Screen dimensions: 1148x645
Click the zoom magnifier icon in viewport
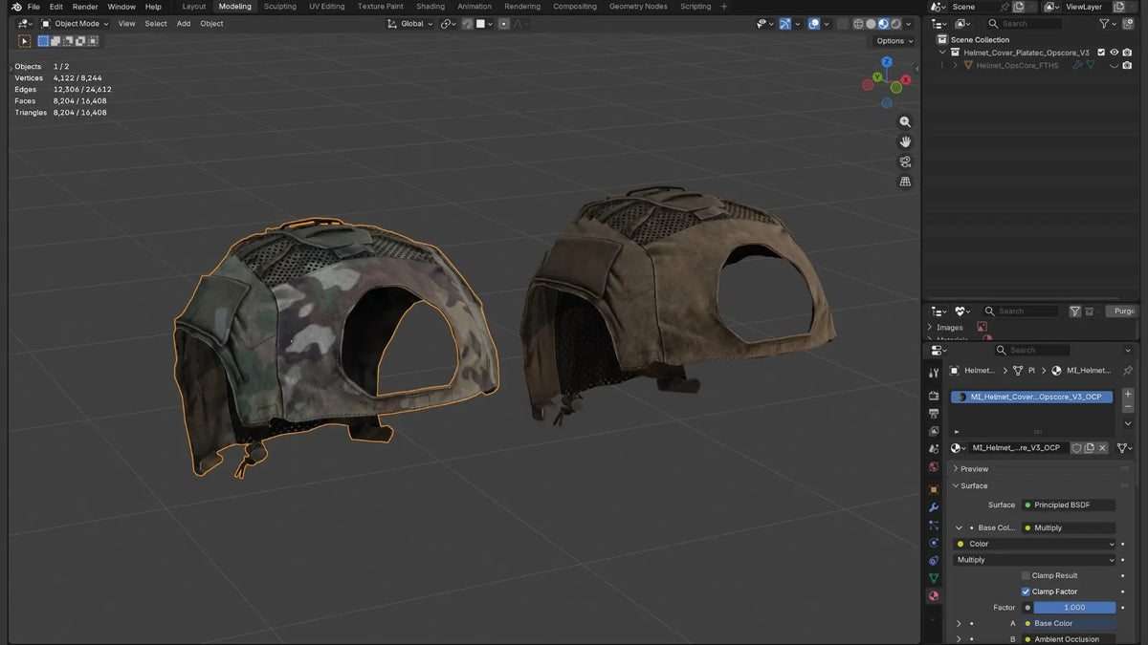[905, 122]
